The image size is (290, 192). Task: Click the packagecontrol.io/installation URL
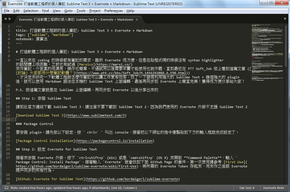[115, 141]
